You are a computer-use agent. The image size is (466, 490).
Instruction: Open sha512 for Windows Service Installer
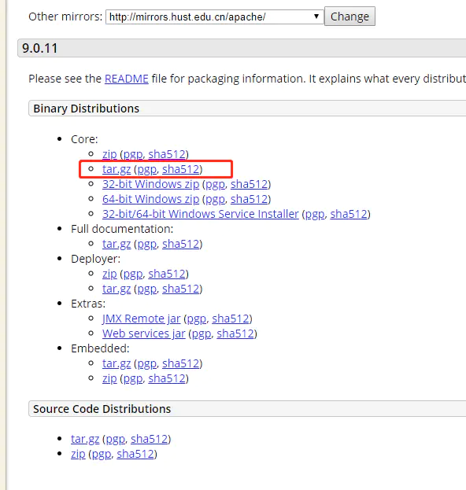[349, 214]
